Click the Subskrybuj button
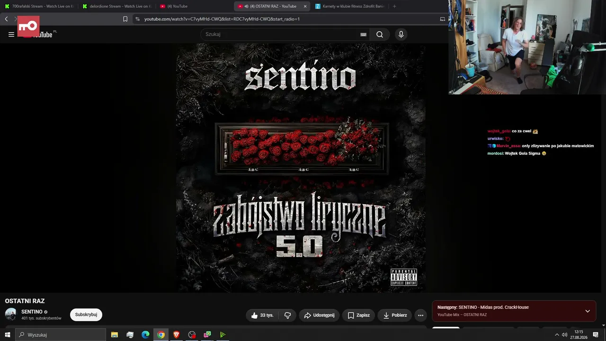The width and height of the screenshot is (606, 341). (86, 315)
